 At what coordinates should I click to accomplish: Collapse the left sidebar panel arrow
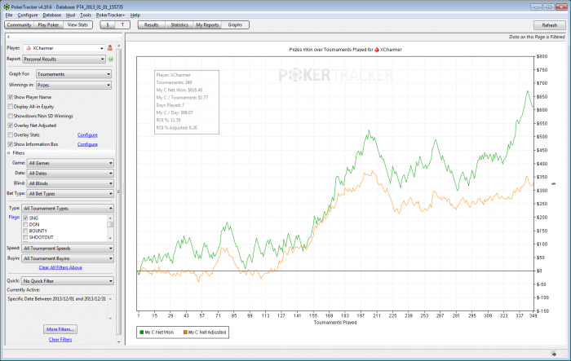point(7,37)
